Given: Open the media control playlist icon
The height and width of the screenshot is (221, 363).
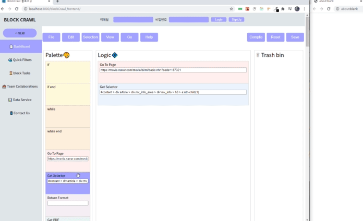Looking at the screenshot, I should coord(290,9).
